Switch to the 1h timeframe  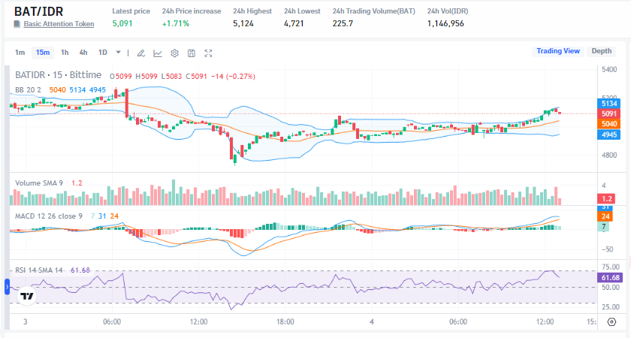pyautogui.click(x=65, y=53)
